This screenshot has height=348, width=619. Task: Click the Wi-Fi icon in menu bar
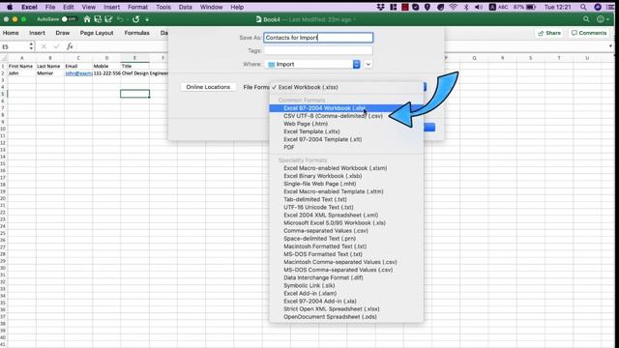(x=454, y=7)
